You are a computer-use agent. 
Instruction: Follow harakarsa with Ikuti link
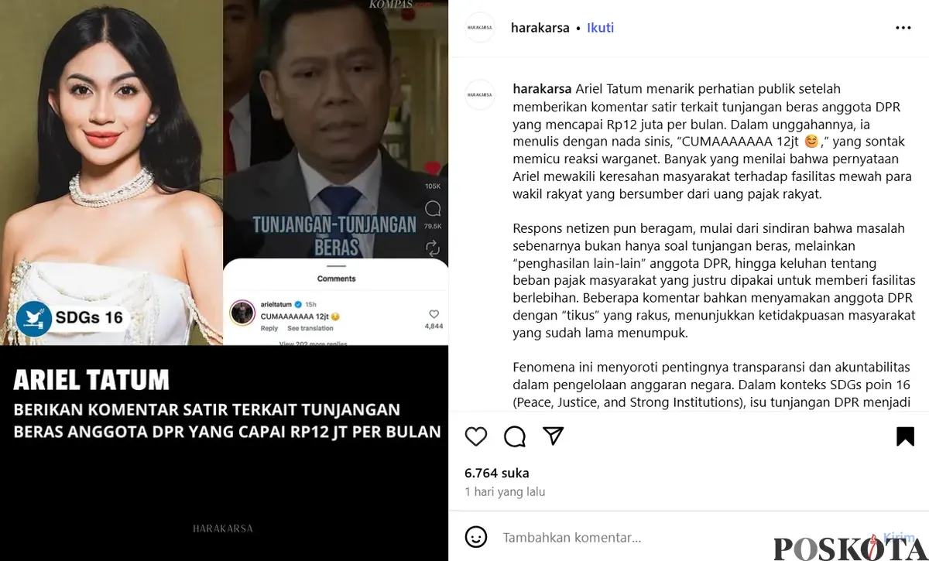tap(601, 28)
